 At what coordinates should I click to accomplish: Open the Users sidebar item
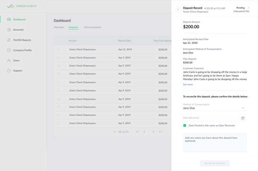point(16,60)
